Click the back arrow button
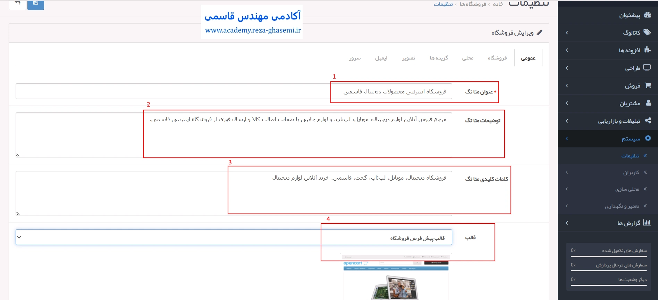 (x=17, y=4)
